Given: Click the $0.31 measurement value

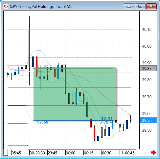Looking at the screenshot, I should [x=107, y=118].
